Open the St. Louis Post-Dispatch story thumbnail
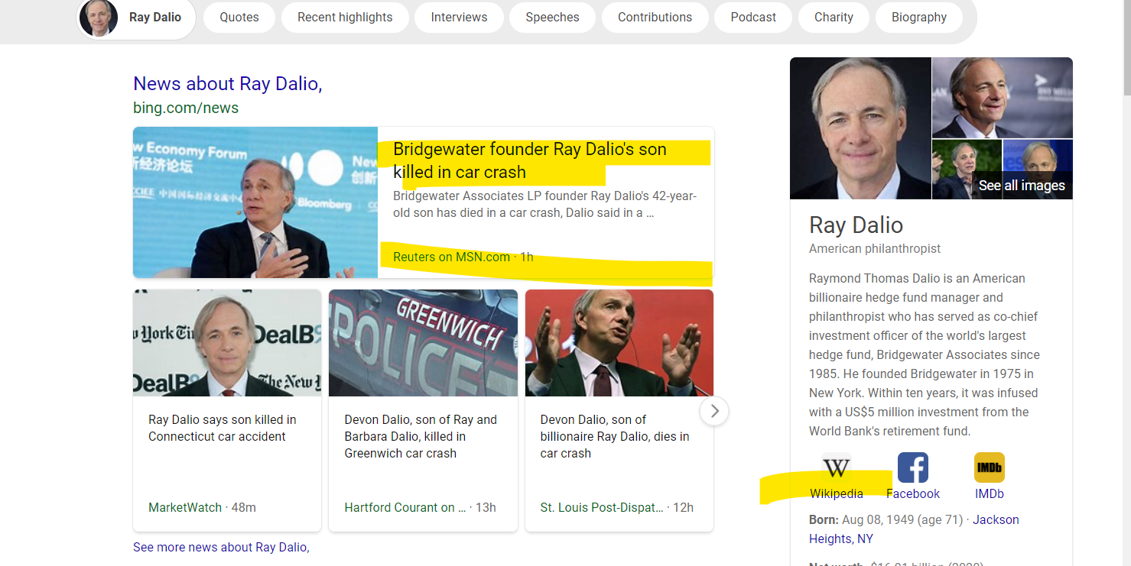Viewport: 1131px width, 566px height. click(619, 343)
